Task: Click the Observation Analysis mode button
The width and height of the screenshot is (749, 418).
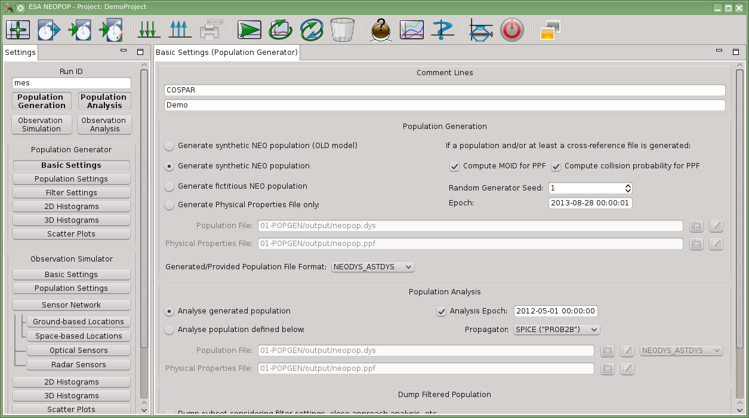Action: 104,125
